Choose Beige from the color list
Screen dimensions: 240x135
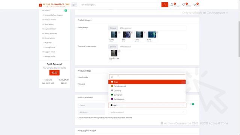click(x=147, y=82)
